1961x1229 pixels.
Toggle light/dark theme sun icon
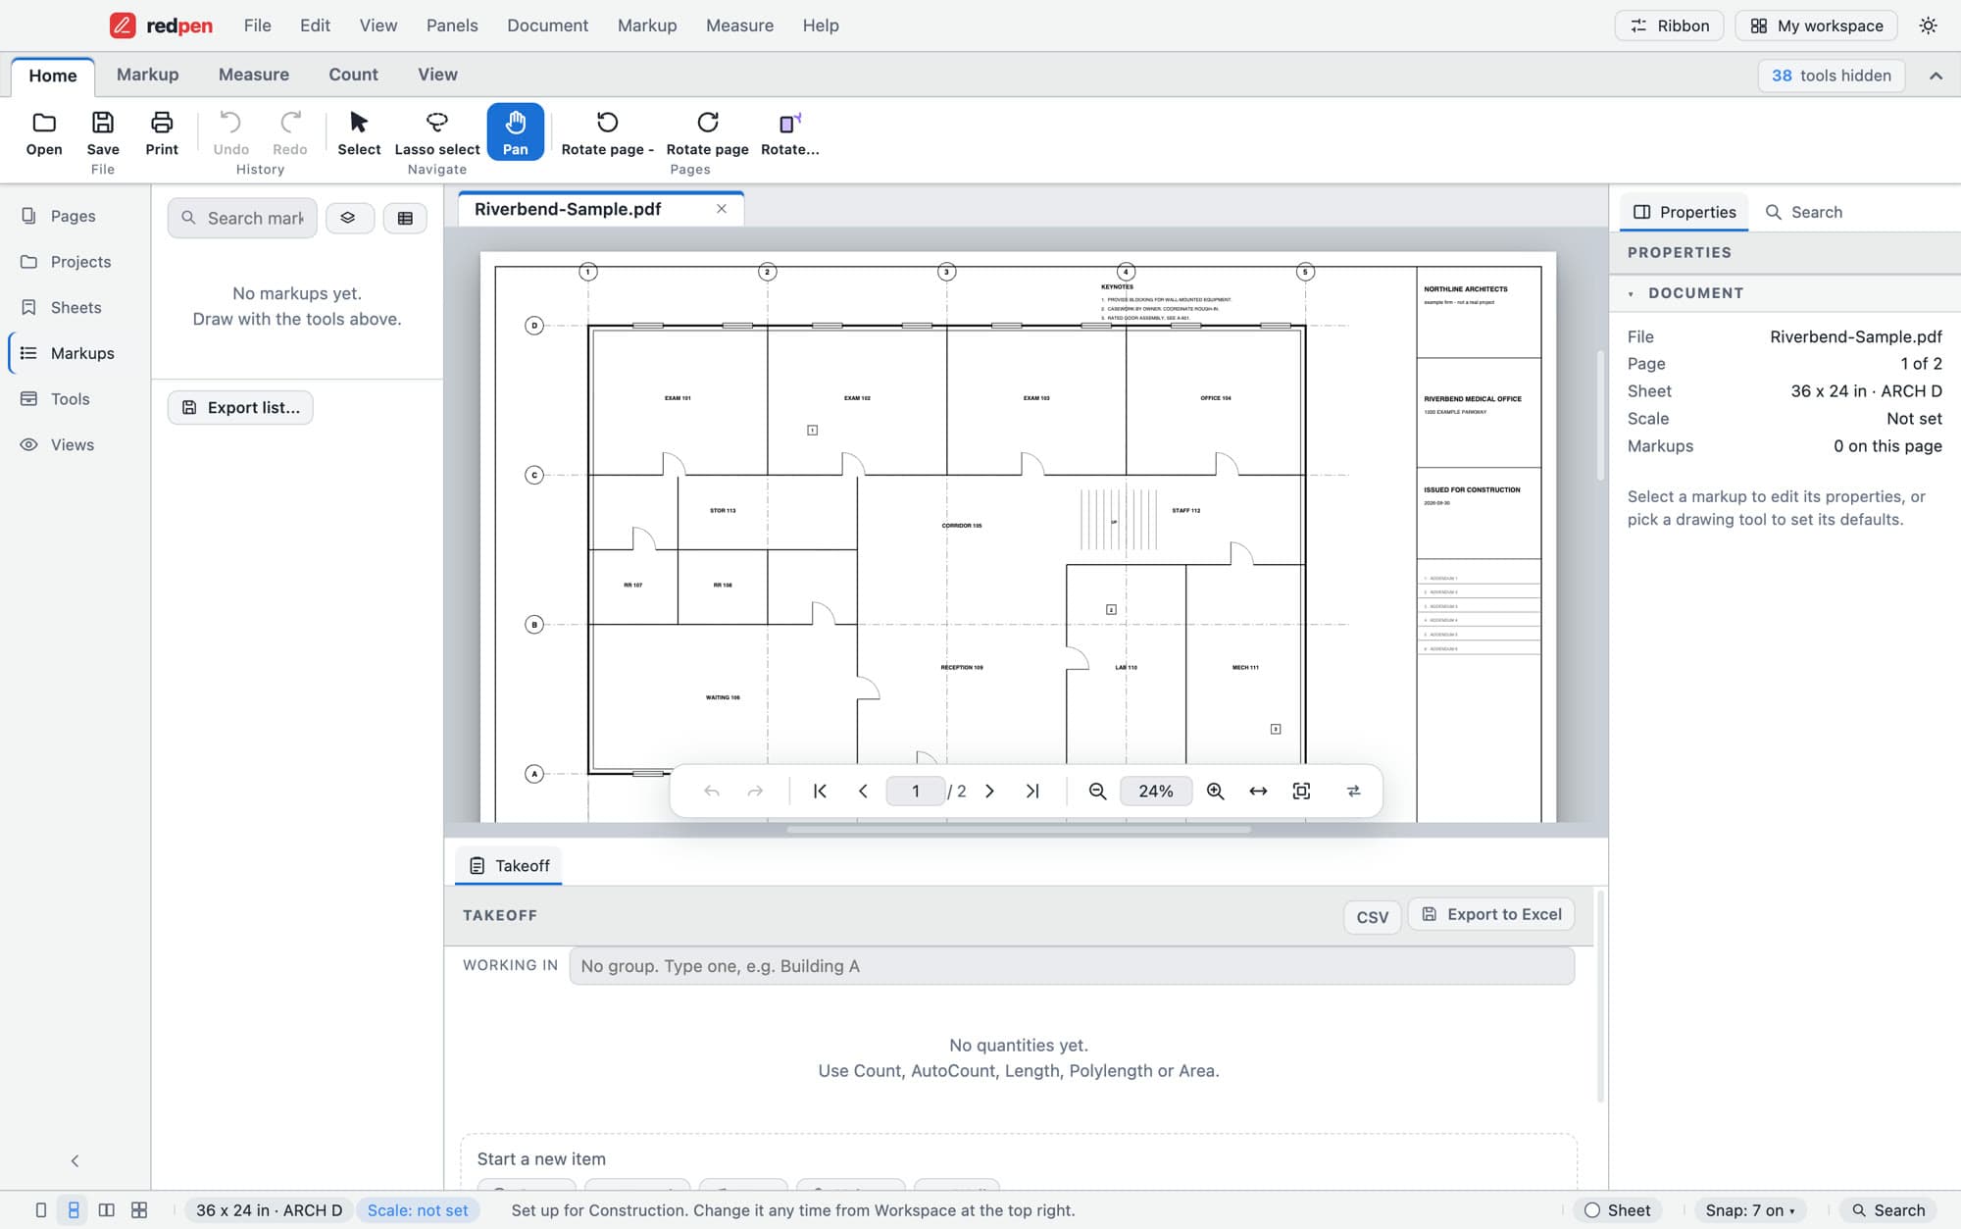tap(1928, 26)
